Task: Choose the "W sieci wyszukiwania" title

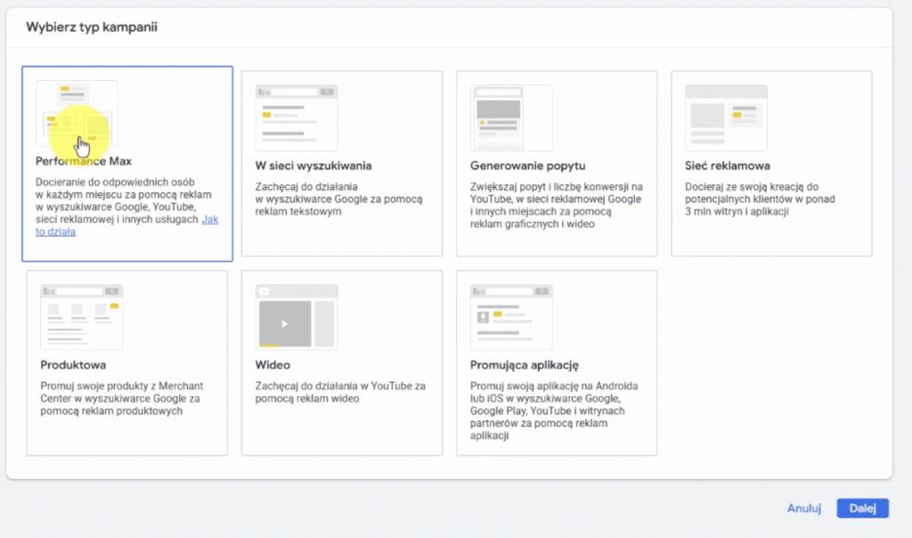Action: pos(313,166)
